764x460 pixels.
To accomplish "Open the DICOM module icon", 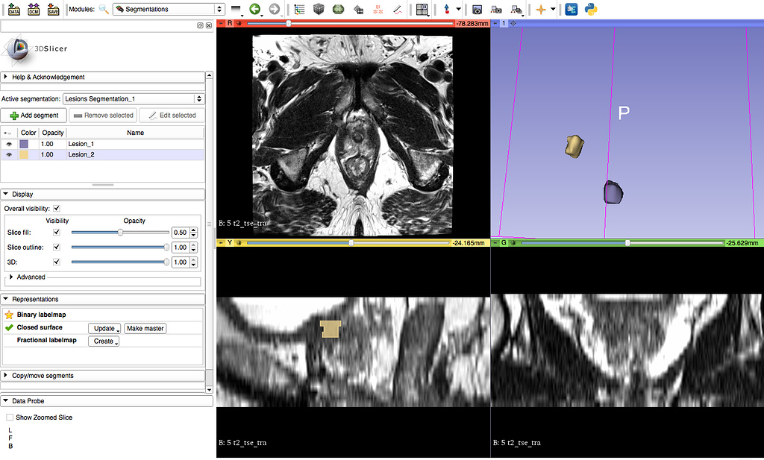I will pos(34,9).
